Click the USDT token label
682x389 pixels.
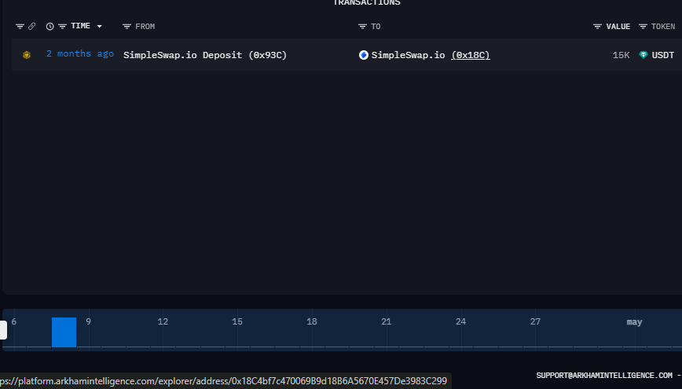tap(663, 55)
